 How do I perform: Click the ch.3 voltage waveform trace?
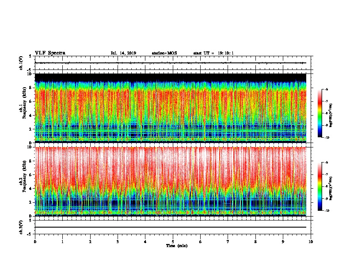tap(171, 227)
